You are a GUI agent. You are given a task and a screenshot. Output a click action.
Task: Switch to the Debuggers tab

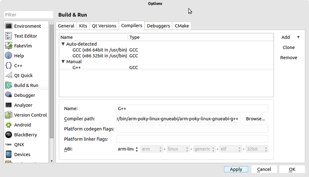[x=158, y=26]
